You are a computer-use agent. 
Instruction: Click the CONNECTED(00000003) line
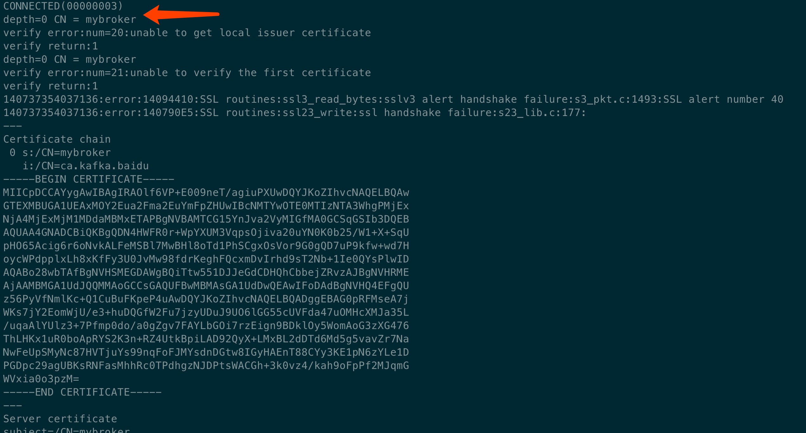click(x=63, y=6)
